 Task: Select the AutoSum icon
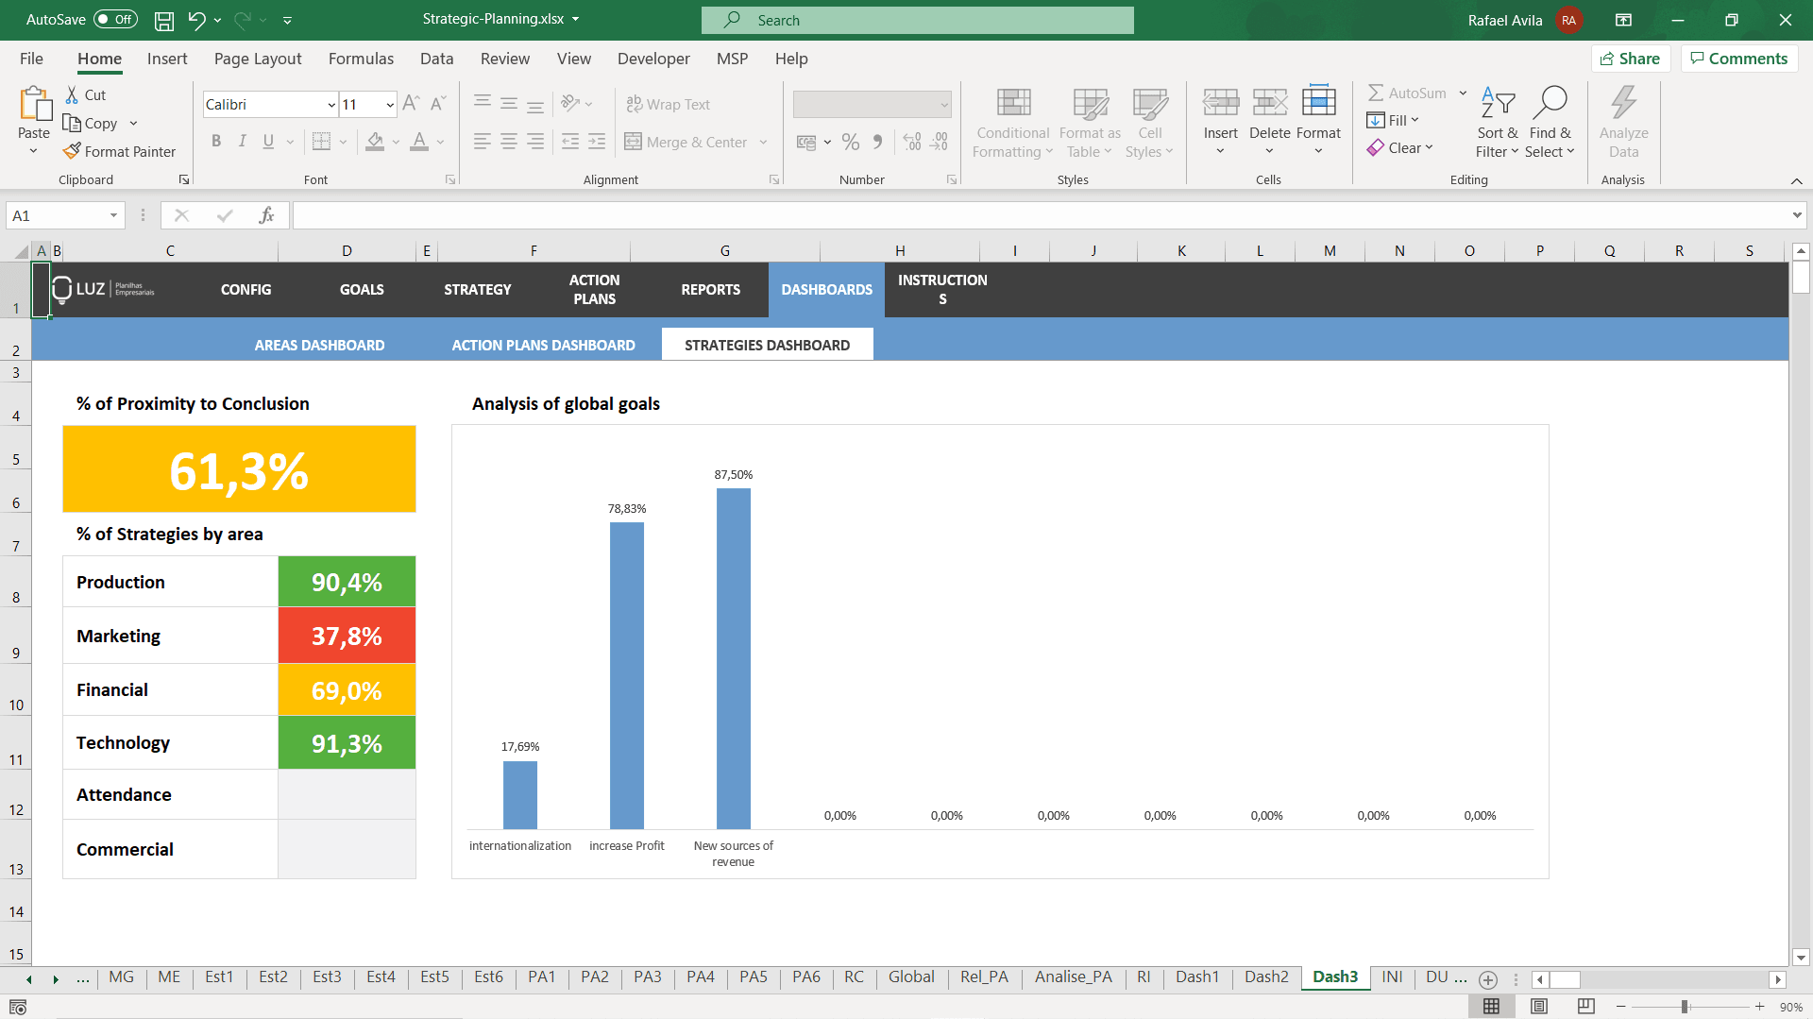pyautogui.click(x=1378, y=93)
